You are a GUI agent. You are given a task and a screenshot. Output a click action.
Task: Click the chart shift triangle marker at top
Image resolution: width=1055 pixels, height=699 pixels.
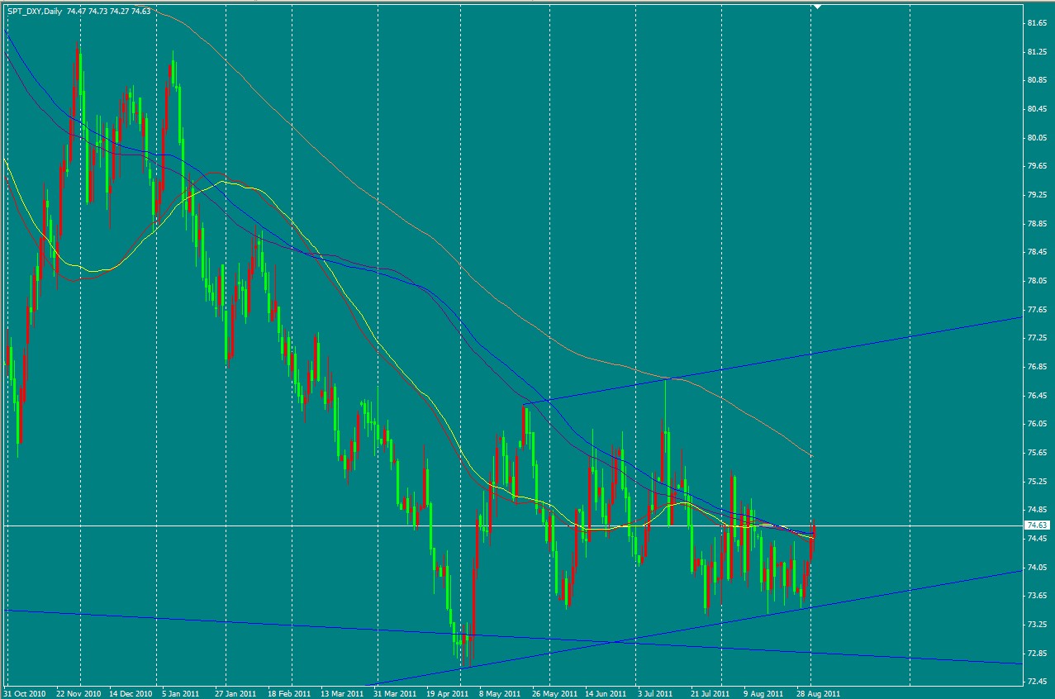816,7
